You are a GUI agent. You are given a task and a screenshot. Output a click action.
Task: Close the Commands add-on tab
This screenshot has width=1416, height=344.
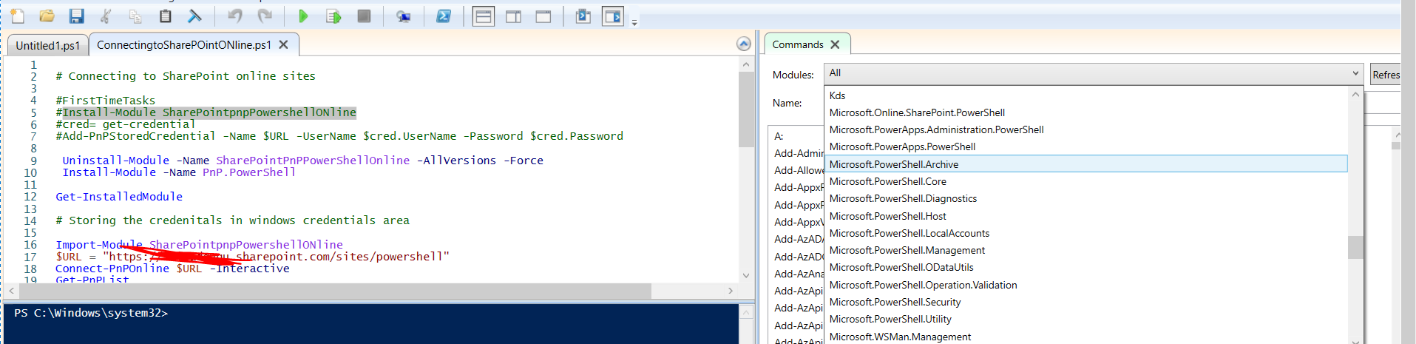pos(835,44)
